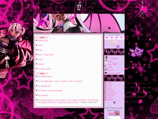The height and width of the screenshot is (119, 158).
Task: Click the pink anime banner image
Action: 79,23
